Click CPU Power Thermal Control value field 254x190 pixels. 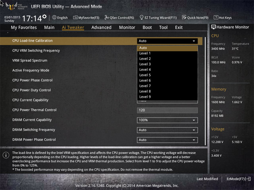167,110
